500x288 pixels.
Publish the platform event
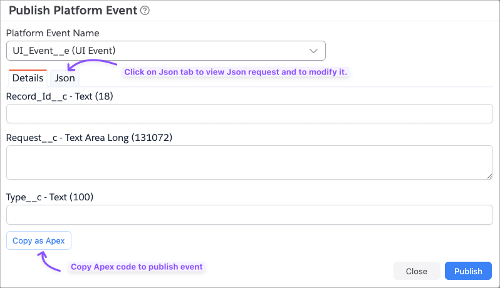tap(468, 271)
